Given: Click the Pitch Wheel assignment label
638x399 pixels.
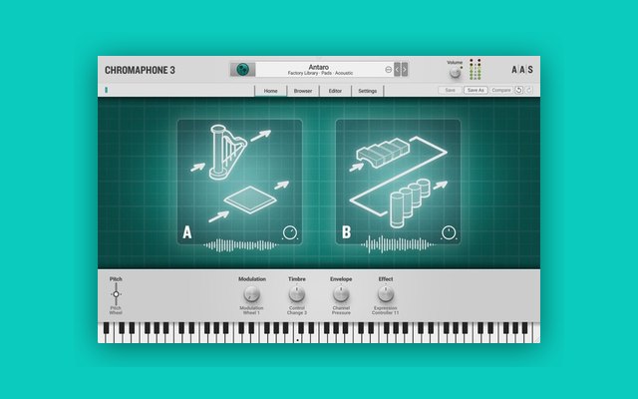Looking at the screenshot, I should click(116, 310).
